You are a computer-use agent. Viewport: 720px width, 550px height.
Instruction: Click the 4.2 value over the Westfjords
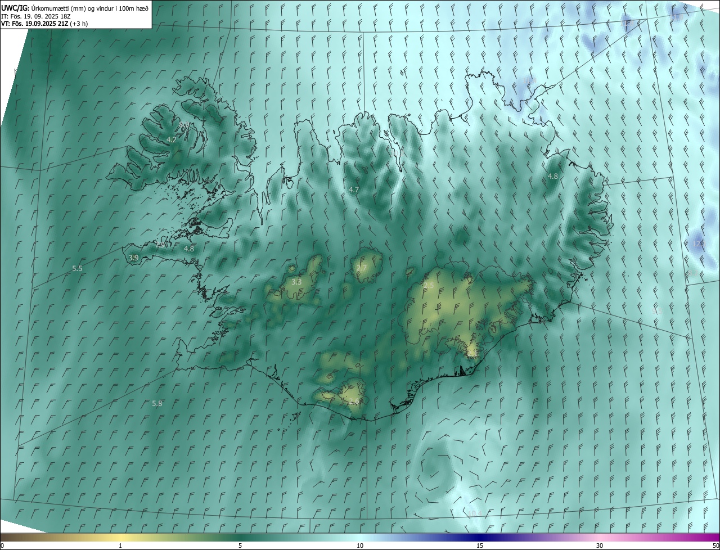pos(172,139)
